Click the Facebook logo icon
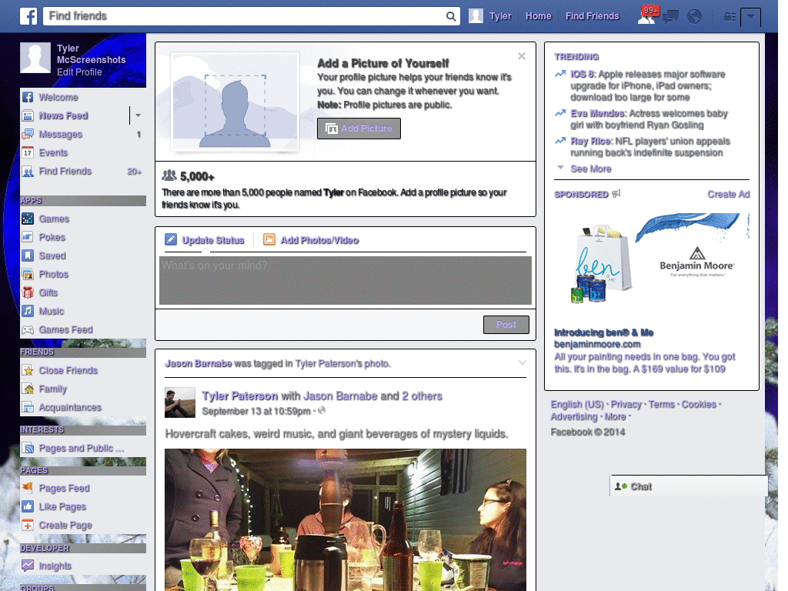This screenshot has height=591, width=788. (28, 15)
